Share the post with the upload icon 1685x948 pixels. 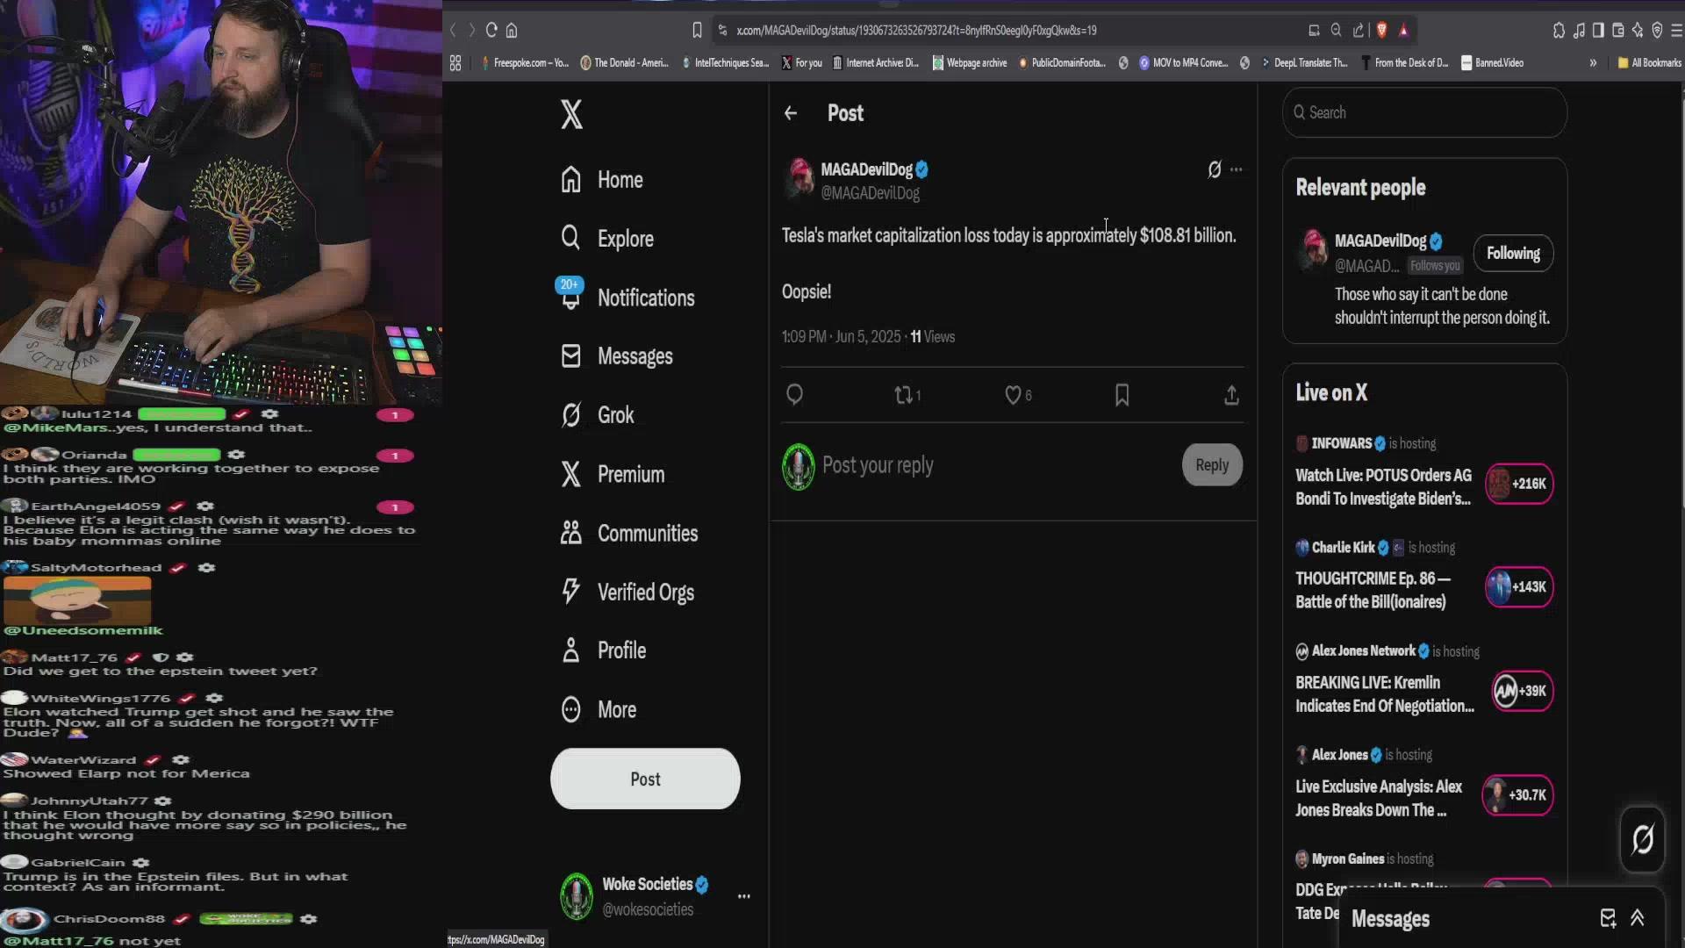coord(1231,395)
